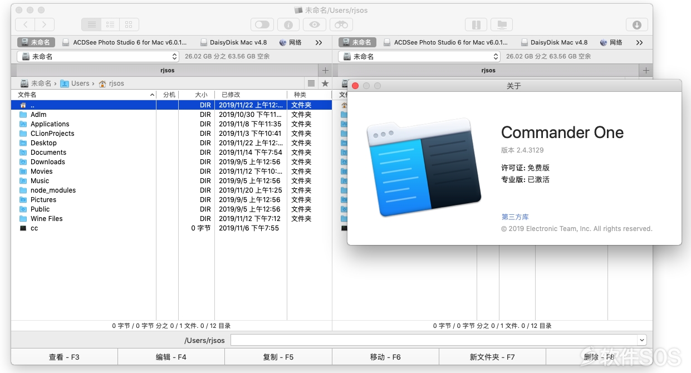Add new tab in right panel

646,71
